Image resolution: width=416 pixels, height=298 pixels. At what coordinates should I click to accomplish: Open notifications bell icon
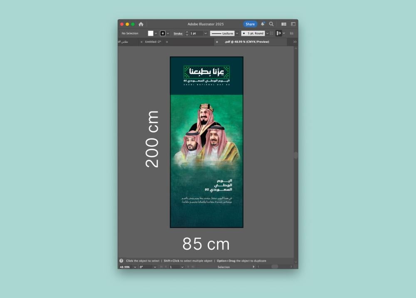click(262, 24)
